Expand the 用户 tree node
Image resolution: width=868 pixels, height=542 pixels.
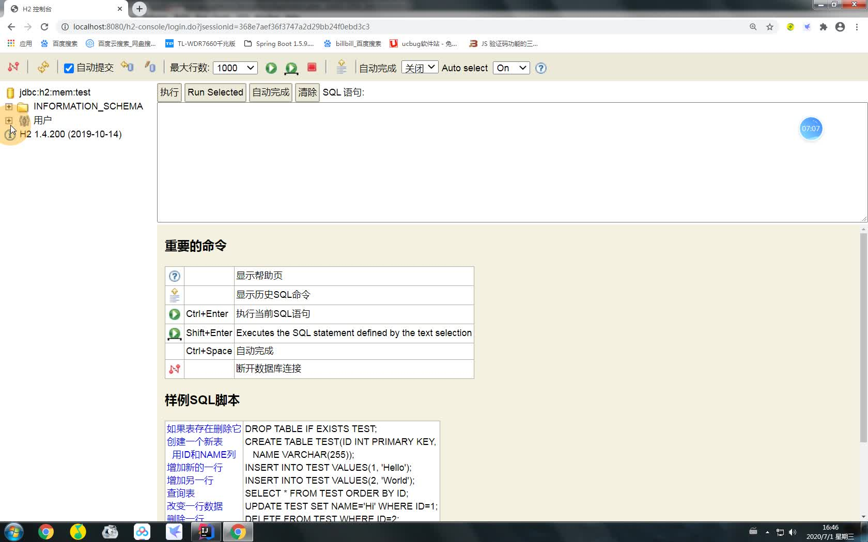9,120
